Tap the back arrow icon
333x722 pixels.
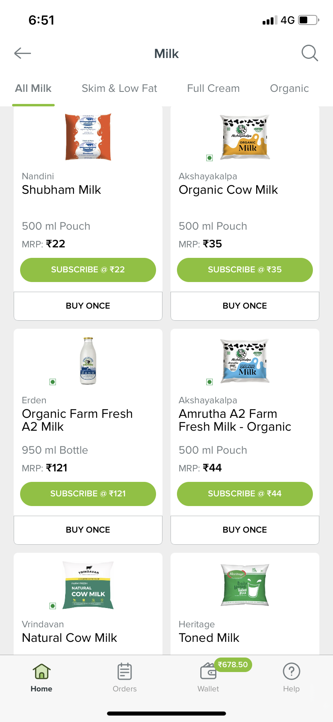[23, 53]
